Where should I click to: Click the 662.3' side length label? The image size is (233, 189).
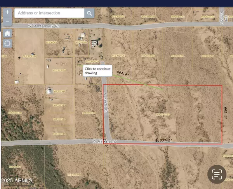pos(226,113)
